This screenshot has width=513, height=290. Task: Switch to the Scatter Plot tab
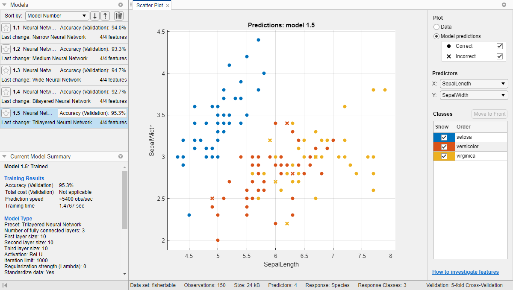point(149,6)
